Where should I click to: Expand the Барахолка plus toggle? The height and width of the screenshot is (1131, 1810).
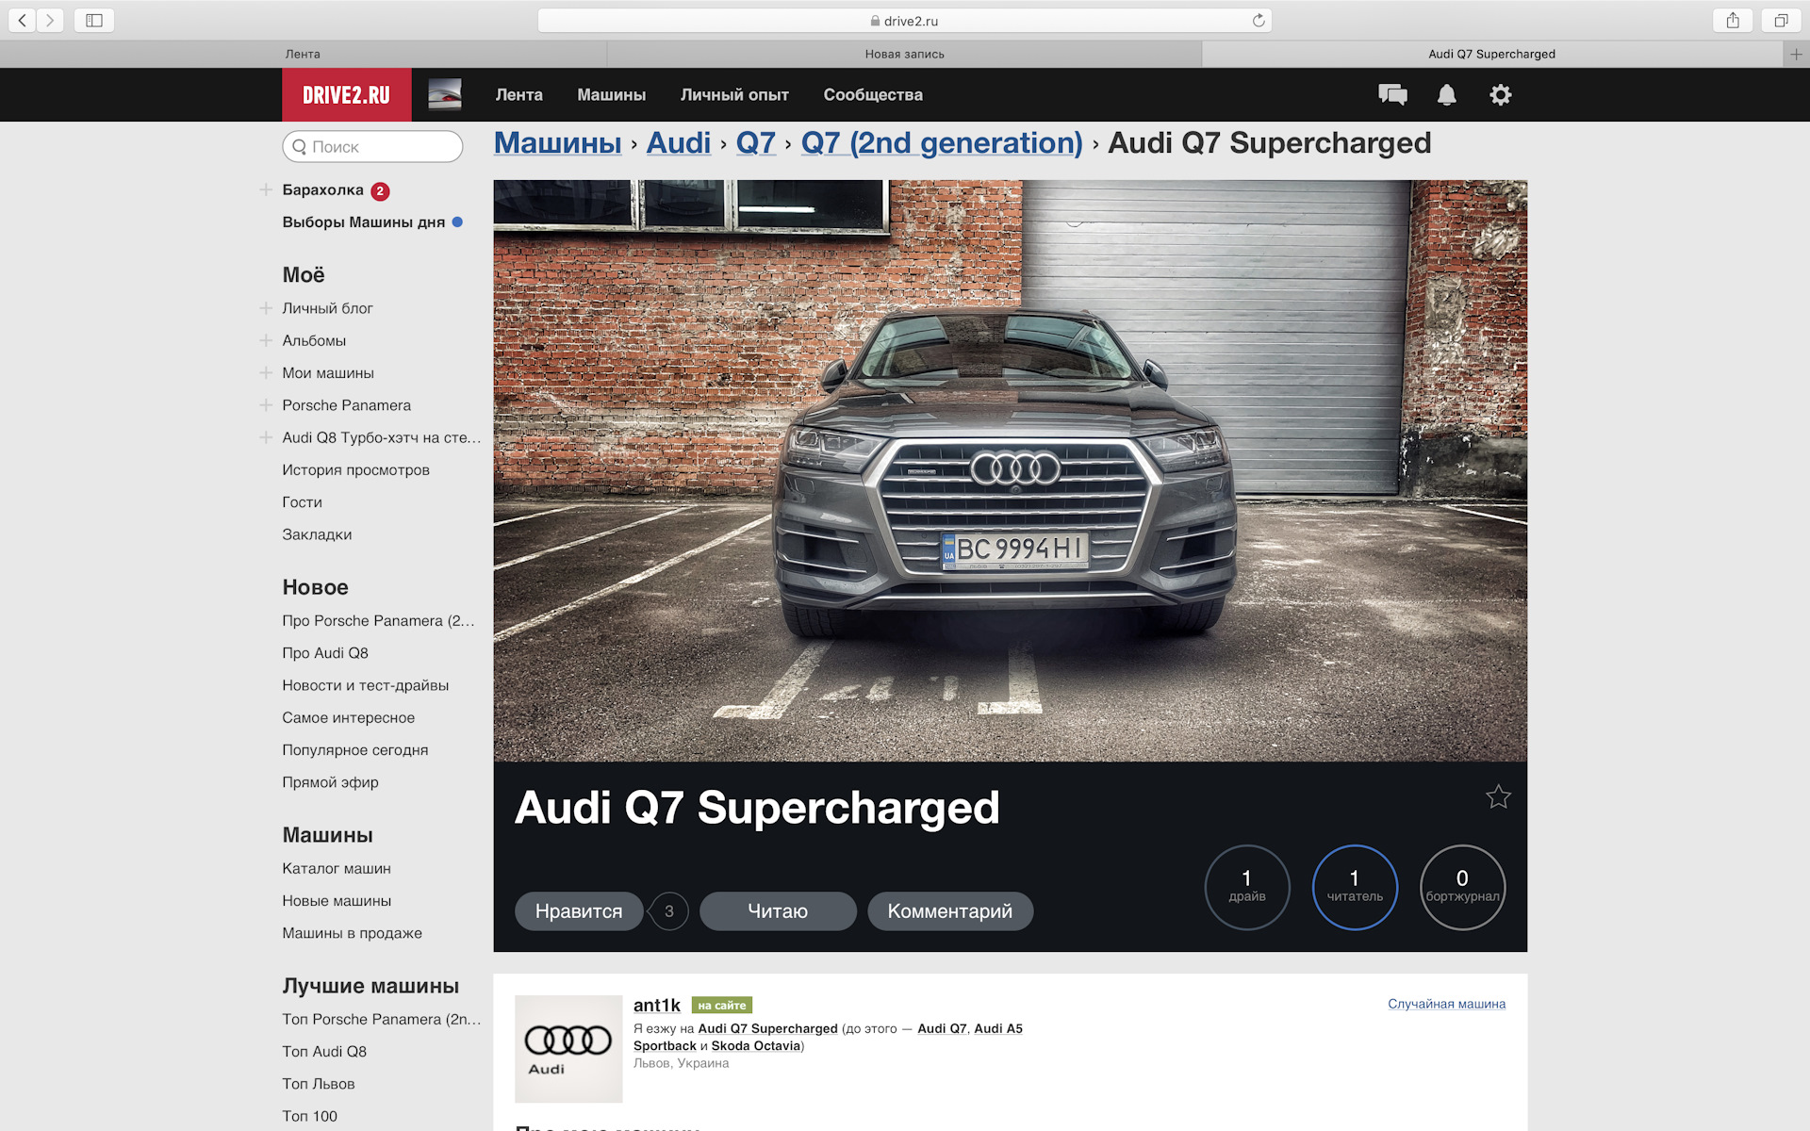266,189
